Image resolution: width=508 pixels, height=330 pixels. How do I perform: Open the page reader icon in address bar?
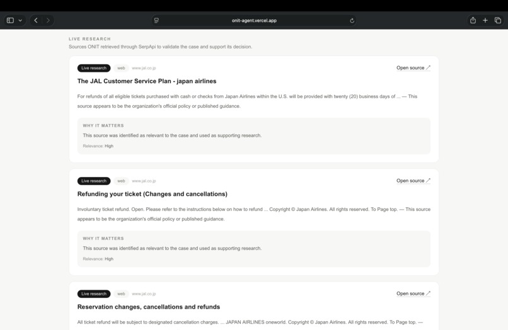pyautogui.click(x=156, y=20)
